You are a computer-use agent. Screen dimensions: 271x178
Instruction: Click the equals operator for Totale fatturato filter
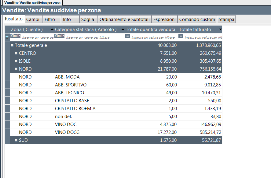pyautogui.click(x=181, y=36)
